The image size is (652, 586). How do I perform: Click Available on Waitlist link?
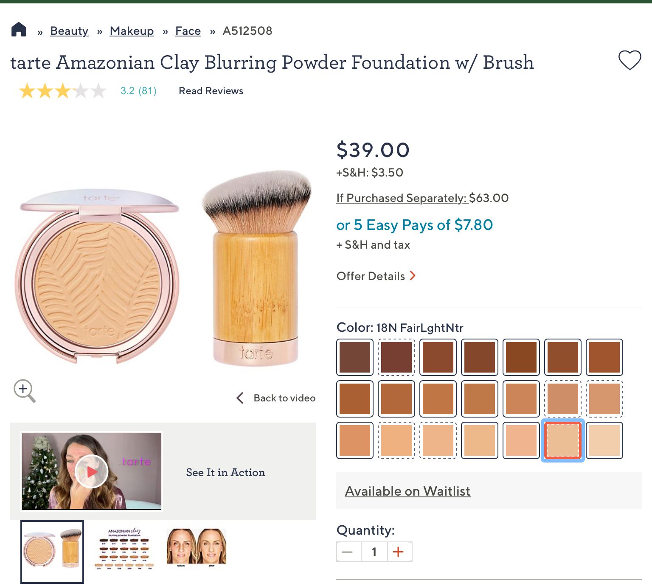pos(407,491)
